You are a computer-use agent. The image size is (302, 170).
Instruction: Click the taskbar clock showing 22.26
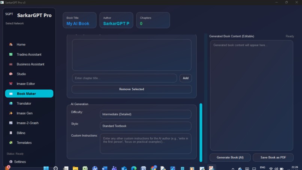click(x=295, y=167)
